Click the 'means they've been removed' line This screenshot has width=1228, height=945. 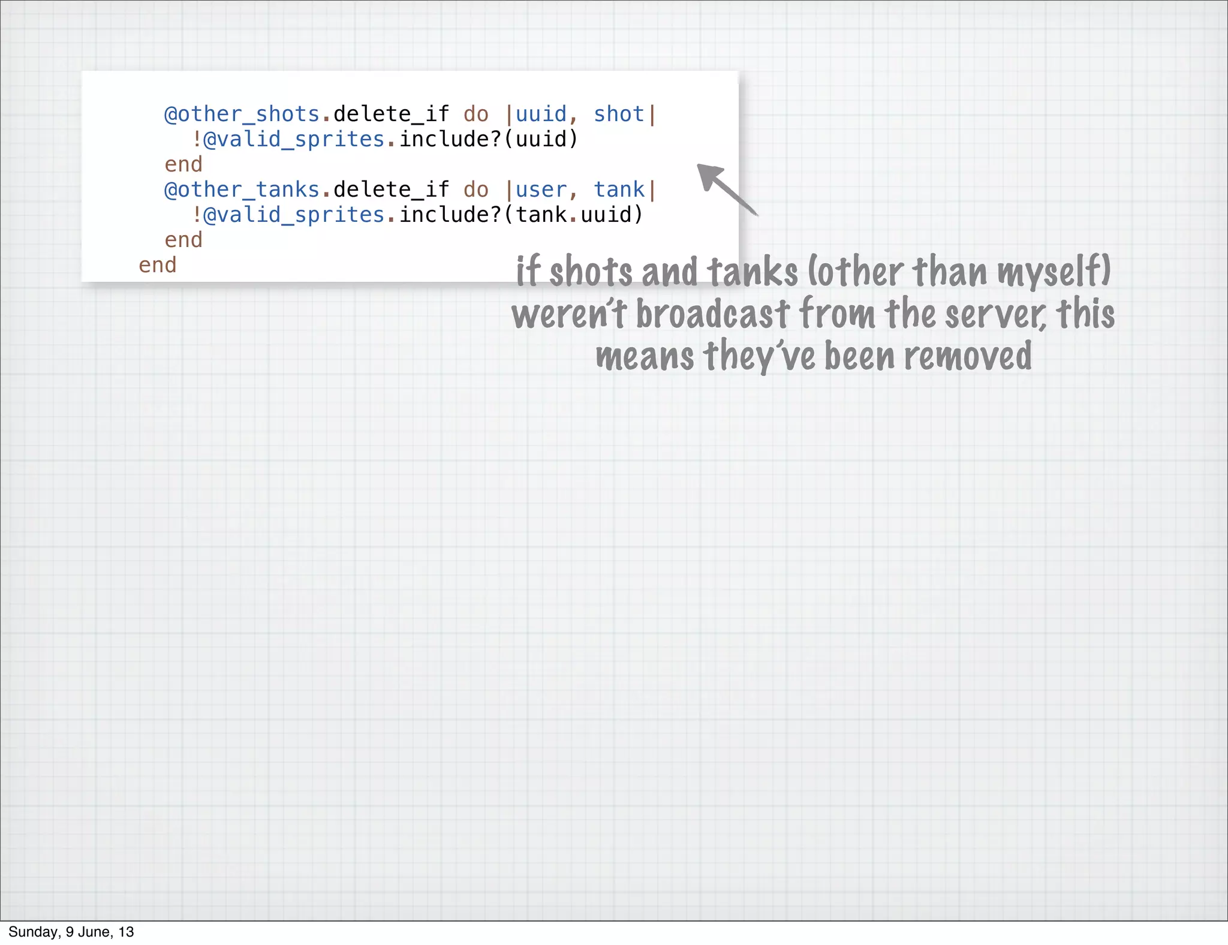click(x=812, y=356)
